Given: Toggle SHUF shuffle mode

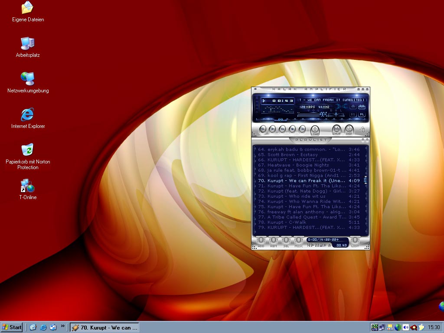Looking at the screenshot, I should click(336, 130).
